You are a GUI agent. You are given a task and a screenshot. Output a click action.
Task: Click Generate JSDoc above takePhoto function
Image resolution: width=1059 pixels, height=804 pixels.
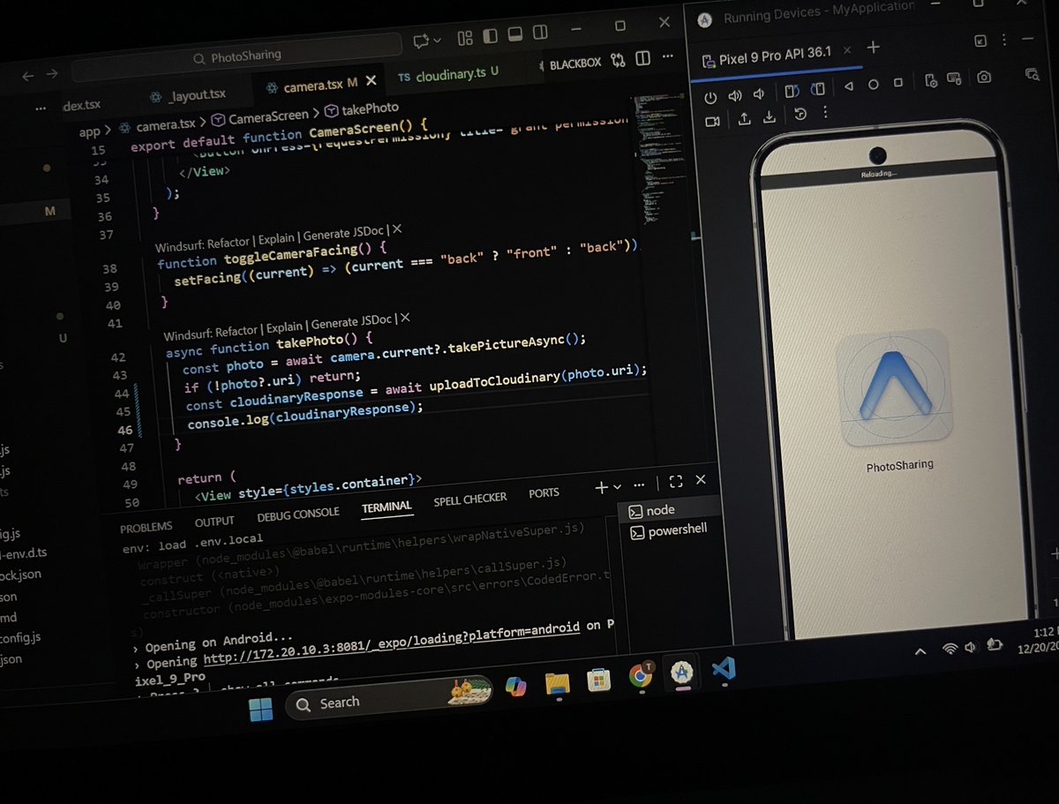point(350,322)
